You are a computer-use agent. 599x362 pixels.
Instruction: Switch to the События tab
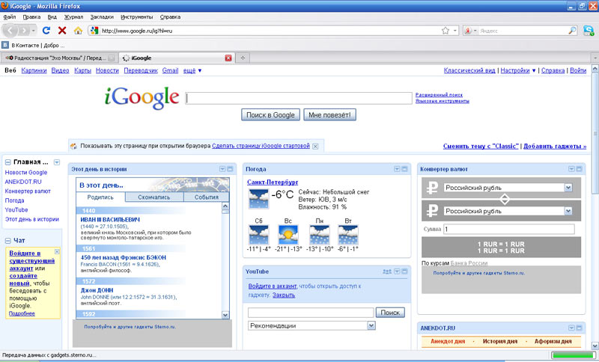tap(207, 197)
